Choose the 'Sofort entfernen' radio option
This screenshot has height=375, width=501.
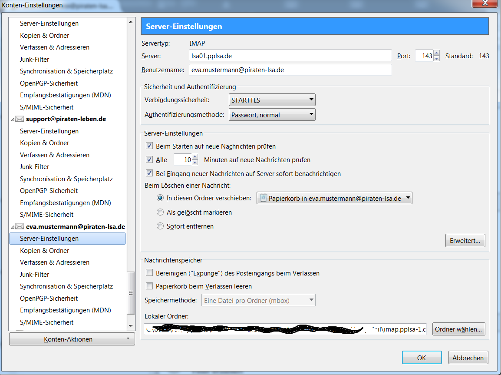[x=160, y=226]
